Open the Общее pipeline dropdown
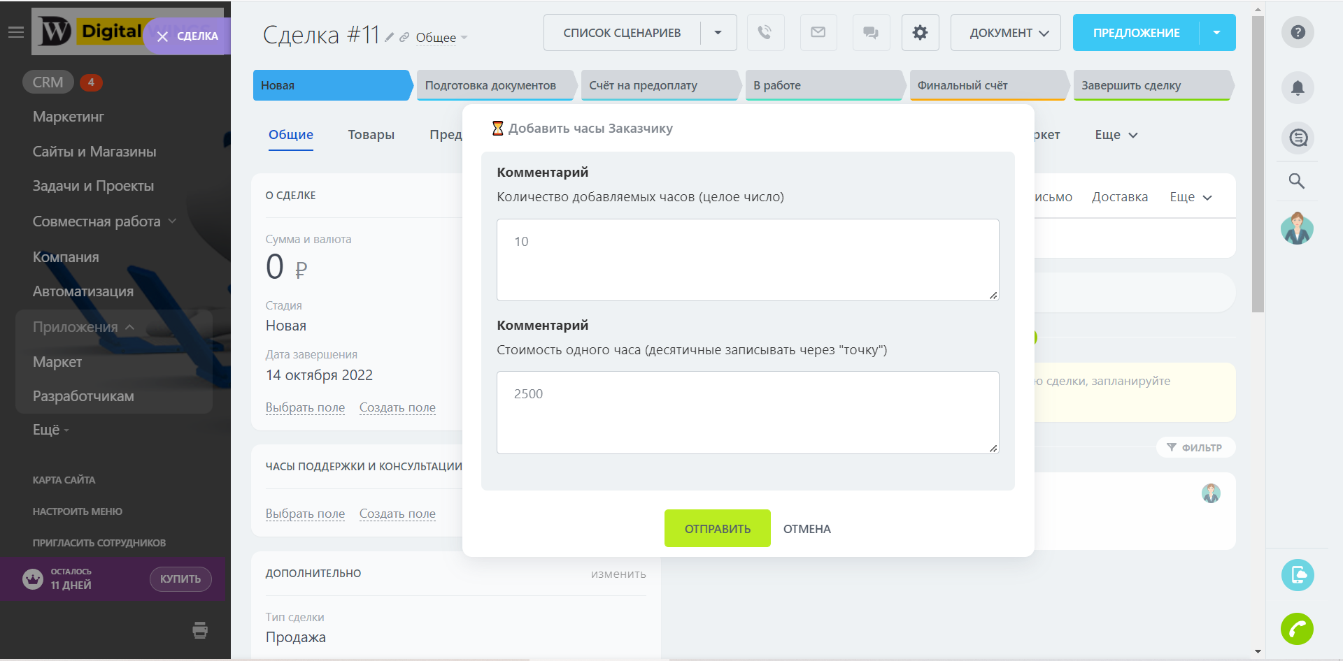 (441, 38)
